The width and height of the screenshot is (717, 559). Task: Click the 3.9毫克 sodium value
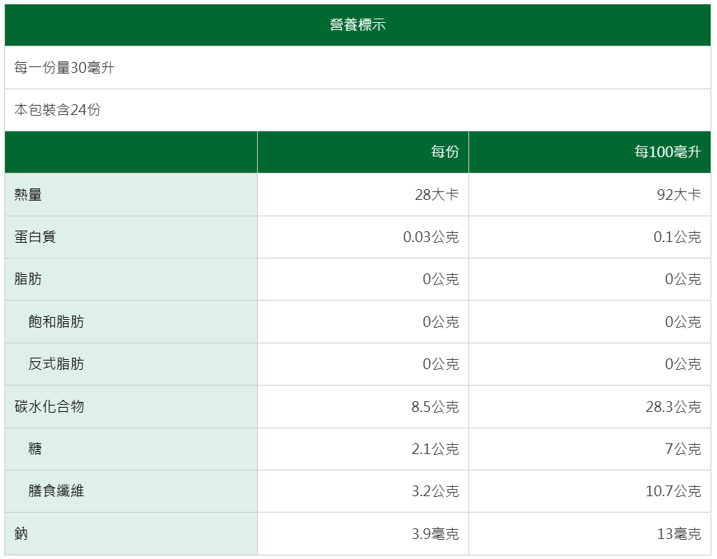435,533
